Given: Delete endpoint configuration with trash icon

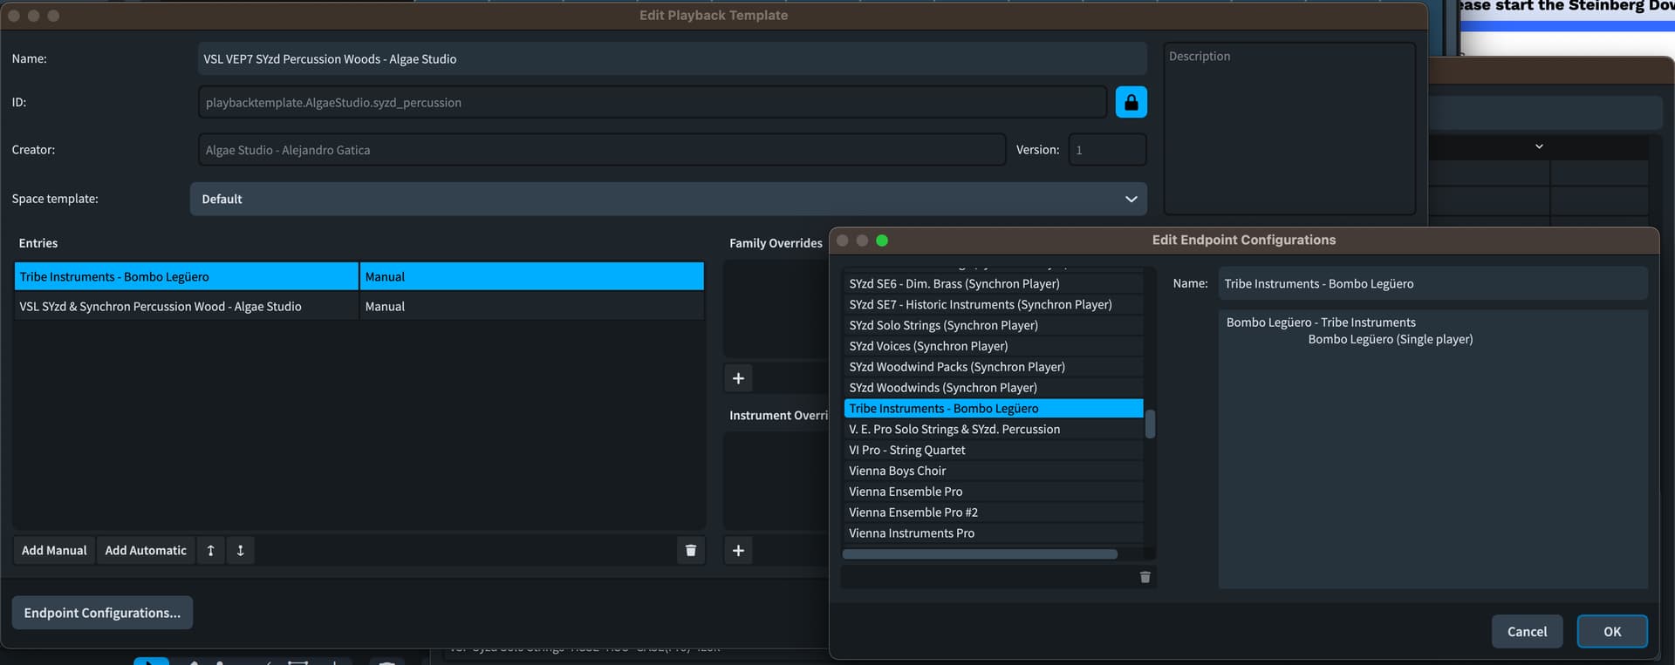Looking at the screenshot, I should [1145, 577].
